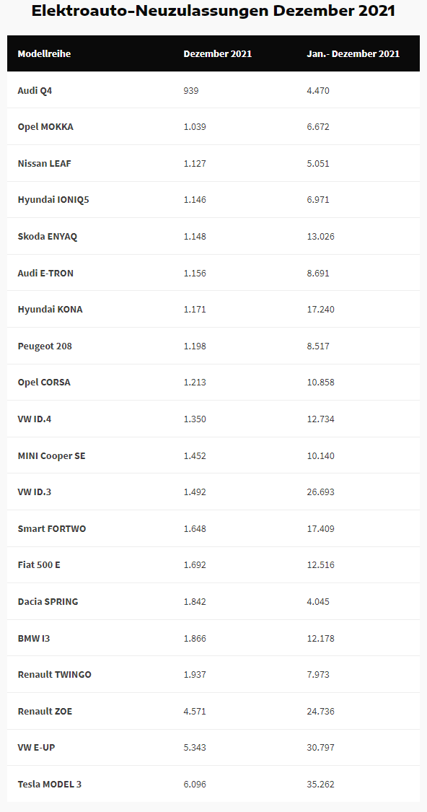
Task: Click the Tesla MODEL 3 row label
Action: tap(50, 785)
